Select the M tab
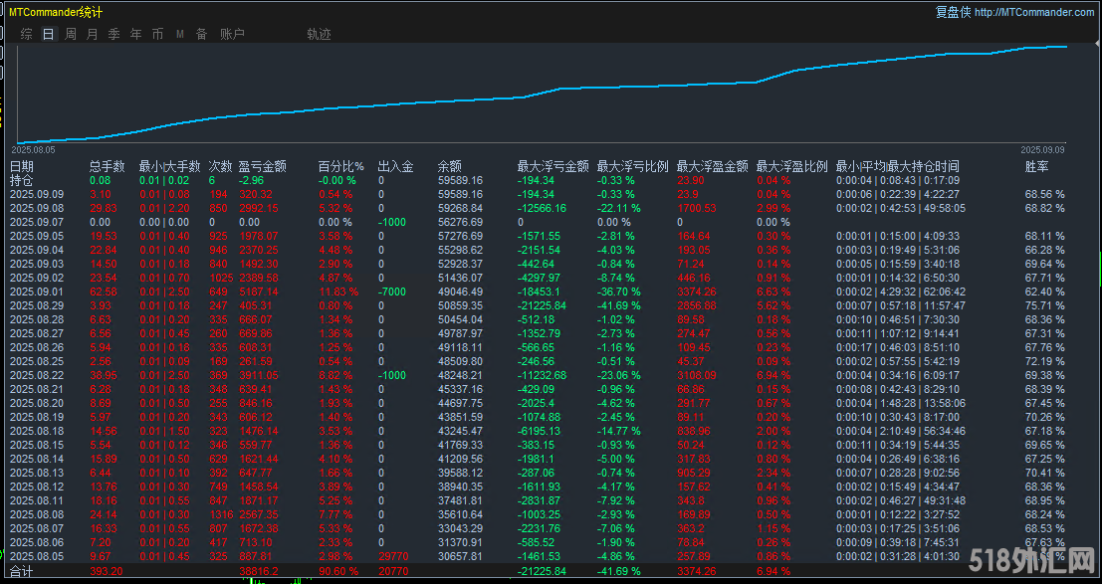 (x=180, y=34)
